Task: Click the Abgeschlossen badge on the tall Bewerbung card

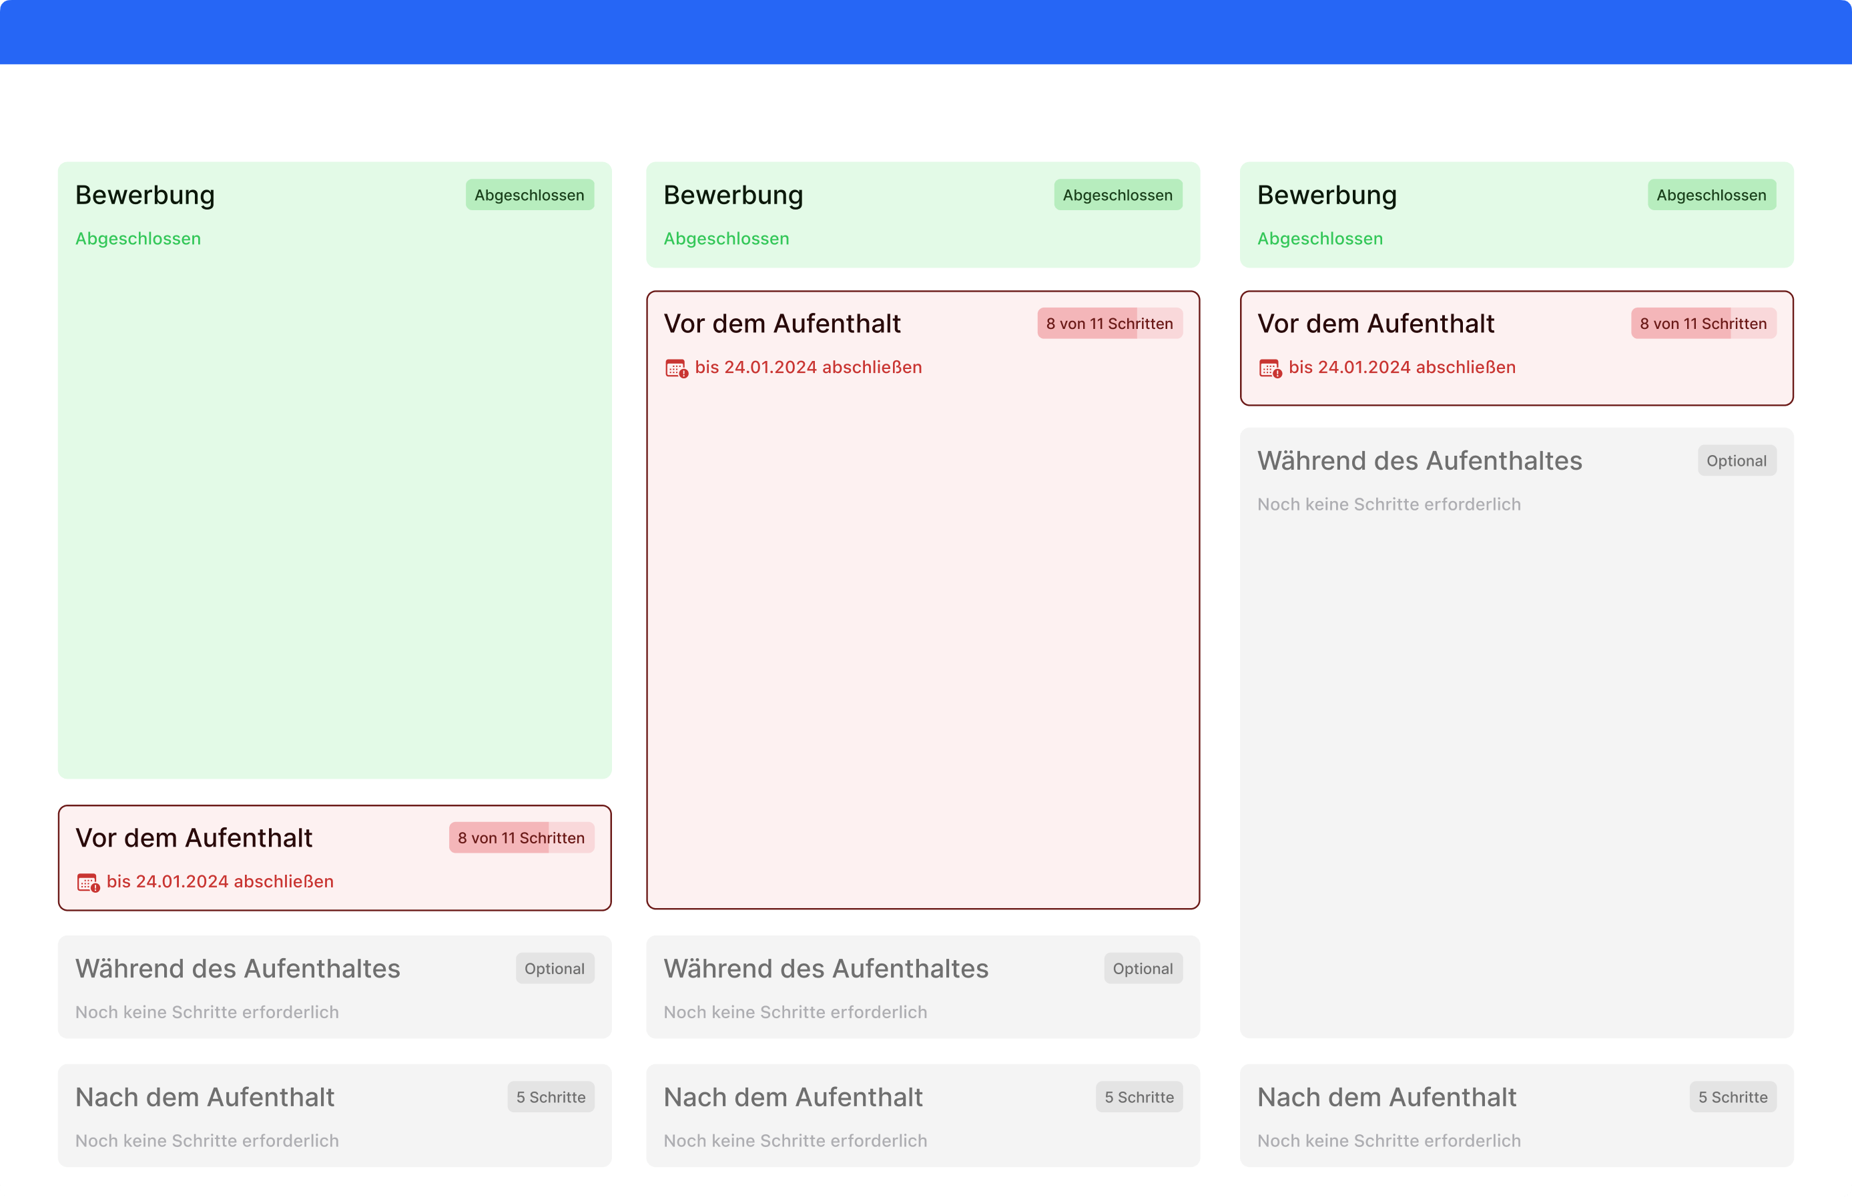Action: tap(529, 195)
